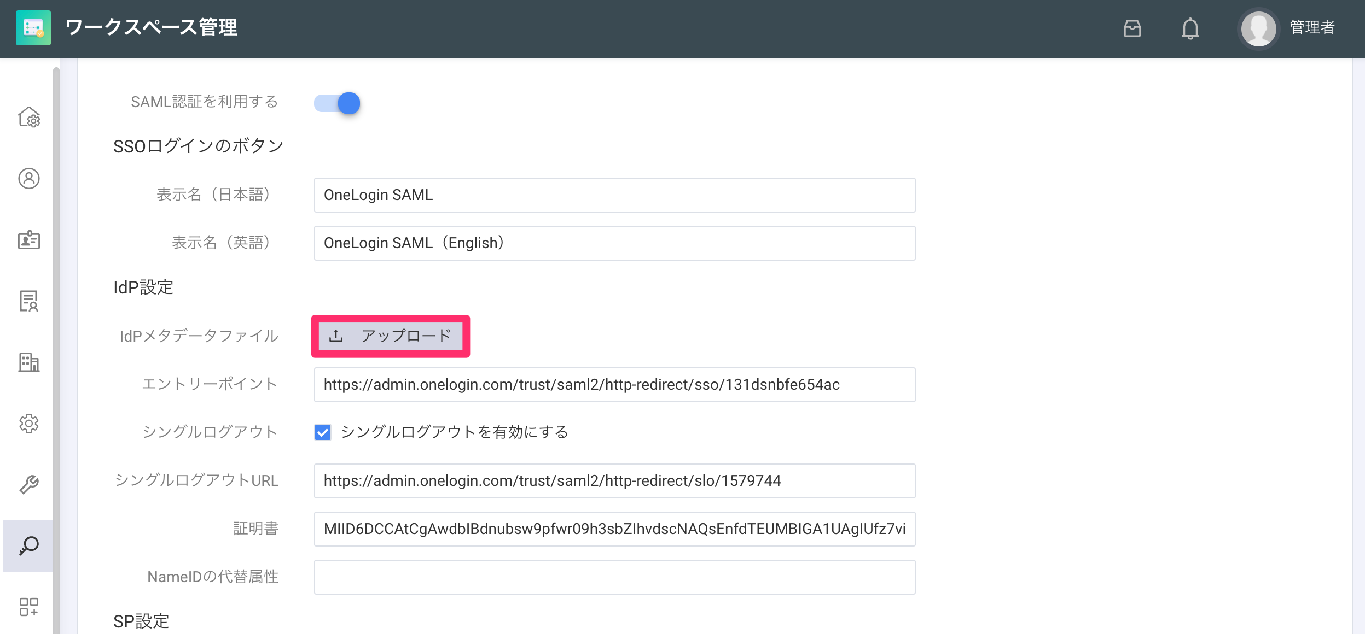The width and height of the screenshot is (1365, 634).
Task: Click the ワークスペース管理 title text
Action: coord(151,27)
